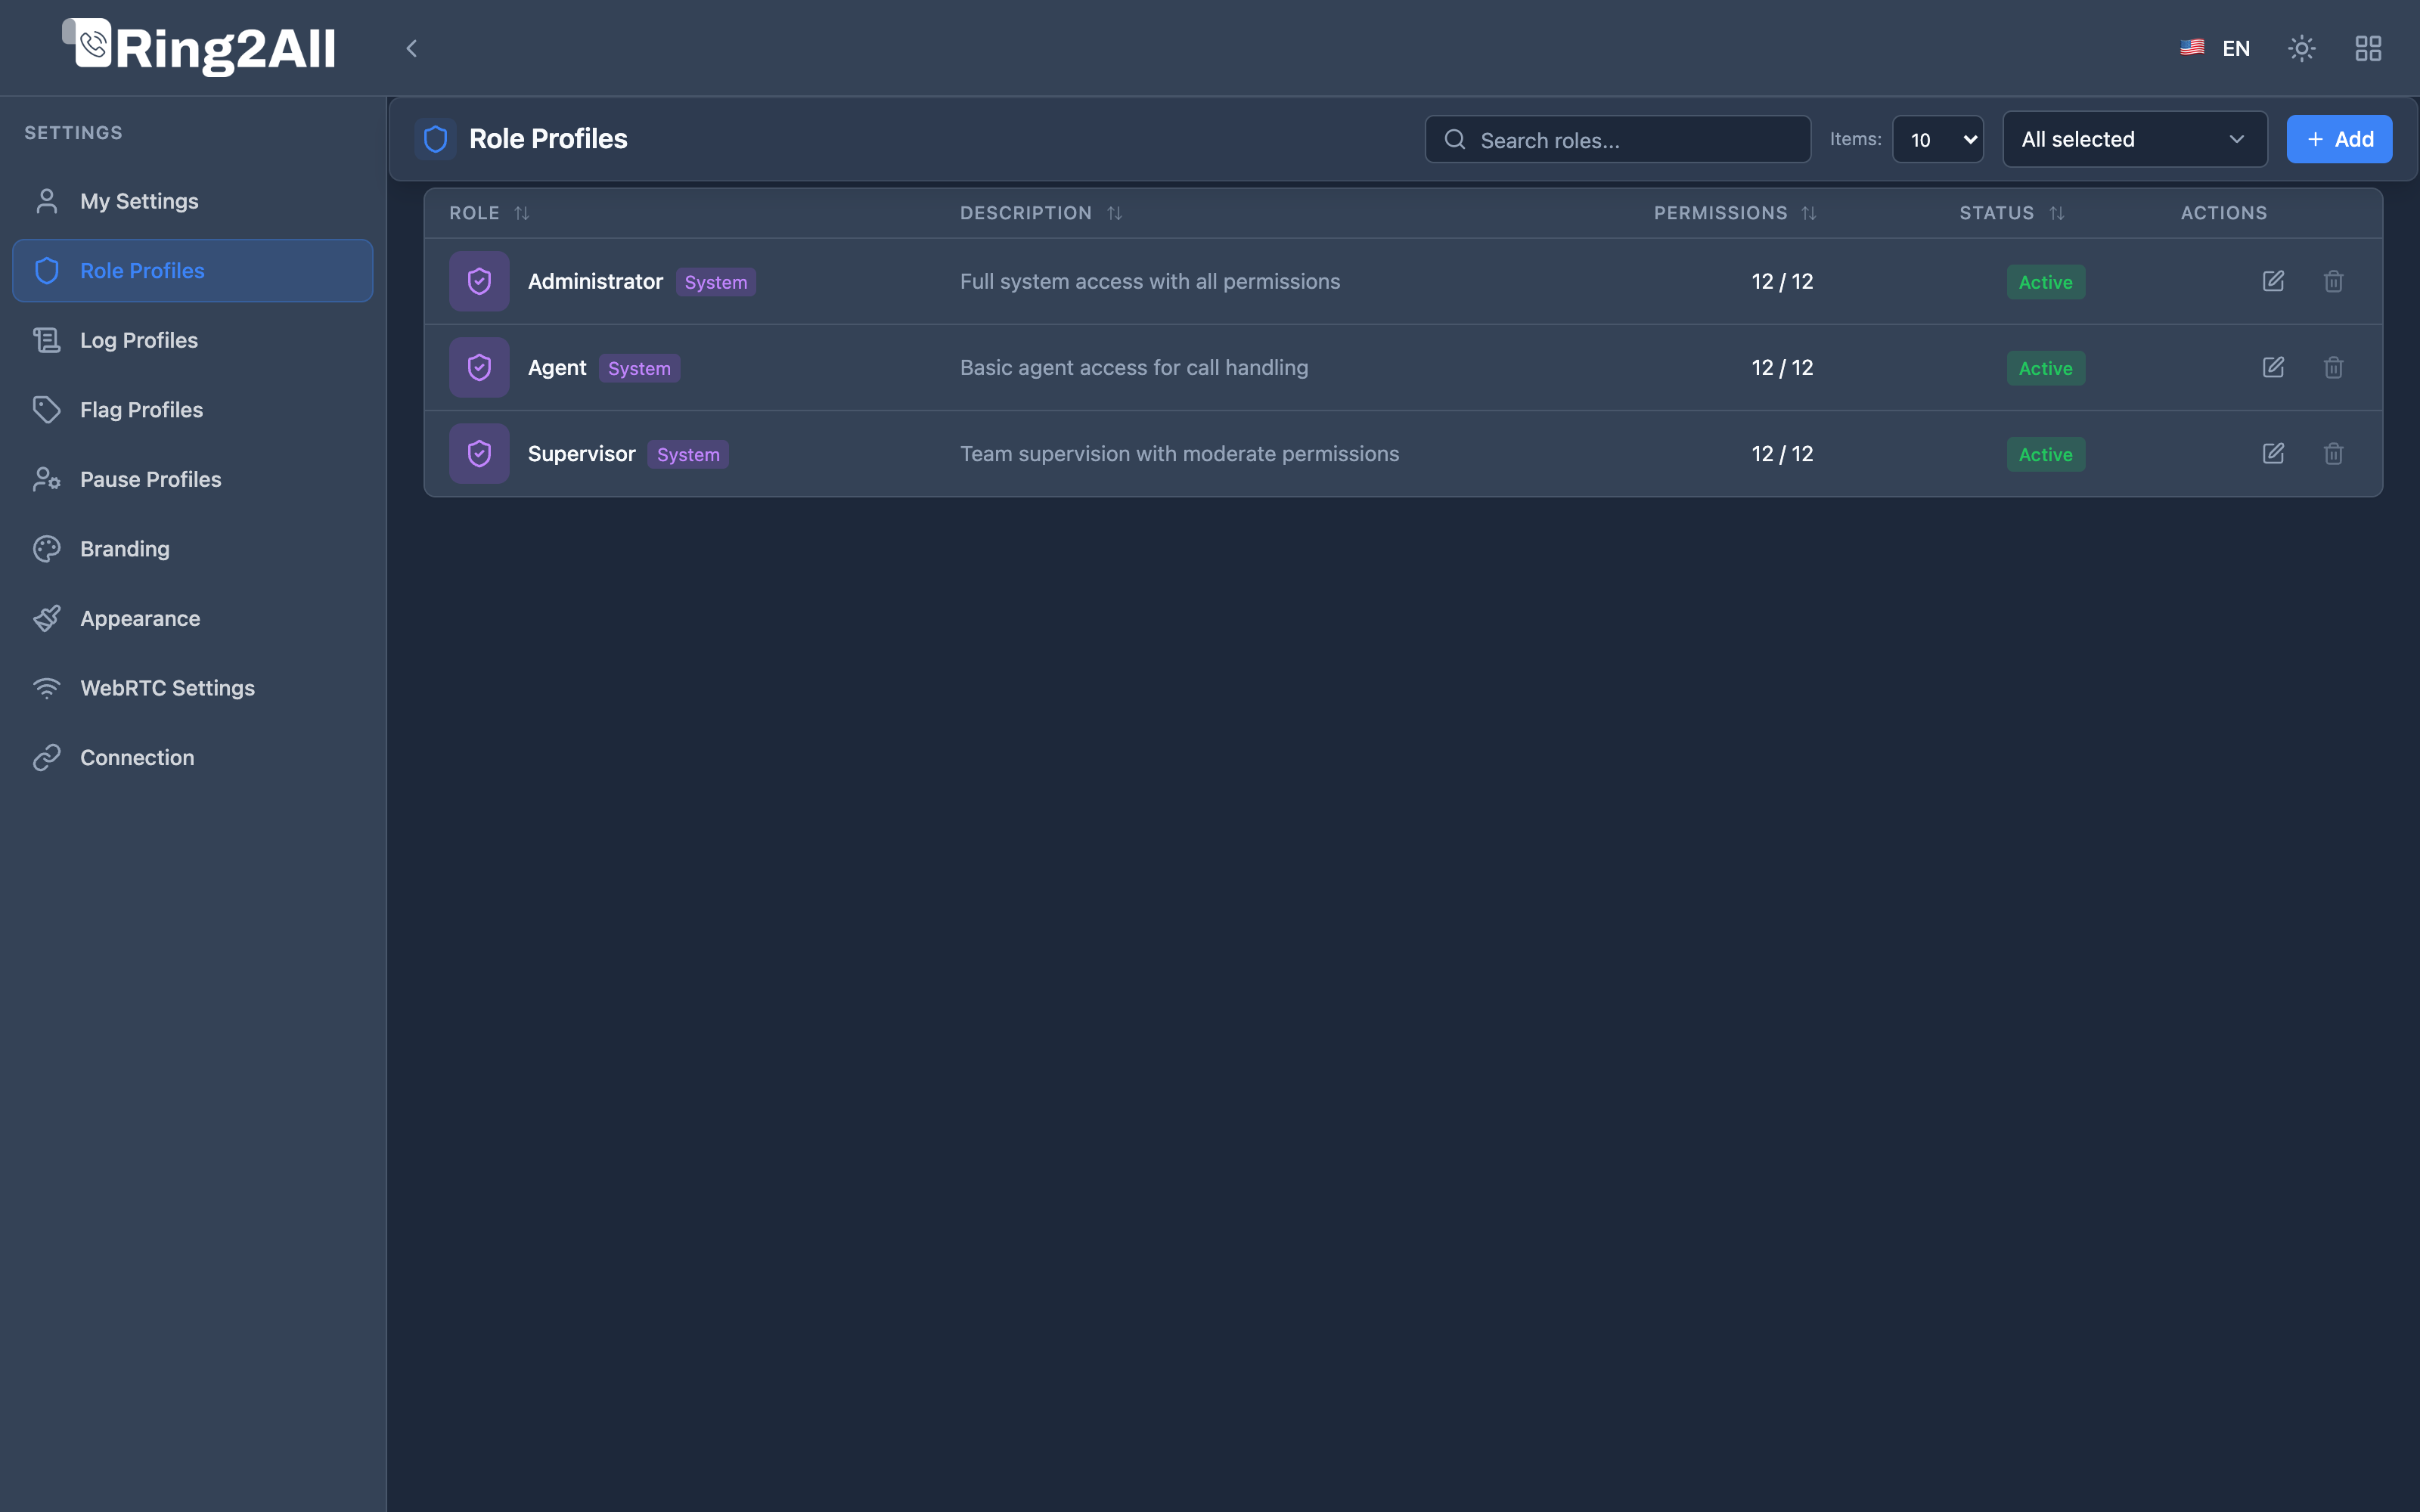Delete the Supervisor role
2420x1512 pixels.
(x=2333, y=453)
